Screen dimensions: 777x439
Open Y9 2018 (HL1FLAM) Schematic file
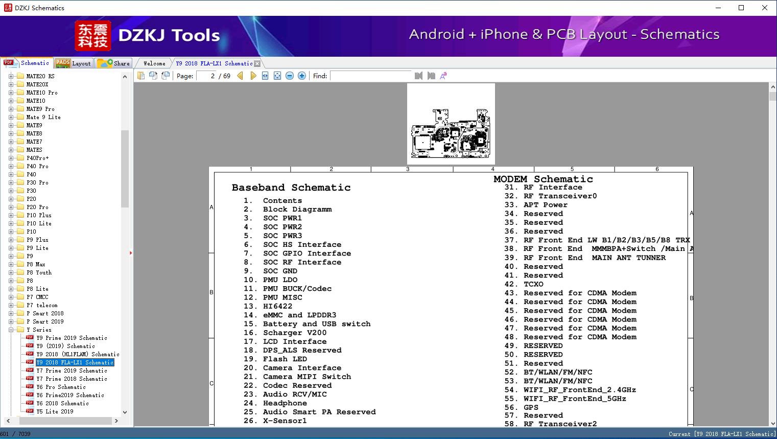(78, 354)
